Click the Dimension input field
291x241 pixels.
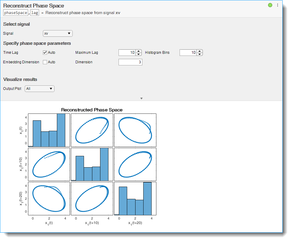(130, 62)
